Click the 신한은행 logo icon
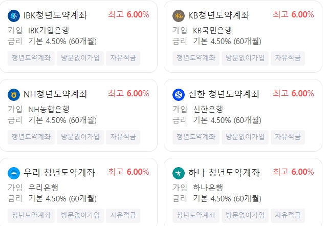The width and height of the screenshot is (328, 226). (x=179, y=95)
